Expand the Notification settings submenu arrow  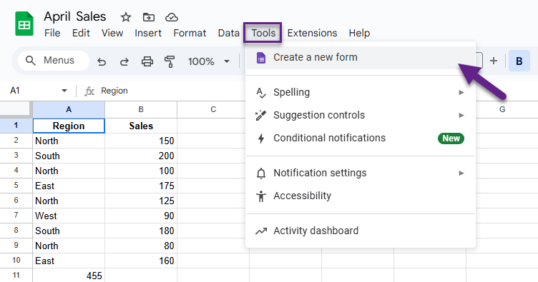pyautogui.click(x=461, y=173)
